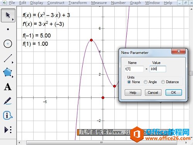Open the Display menu

click(x=37, y=3)
